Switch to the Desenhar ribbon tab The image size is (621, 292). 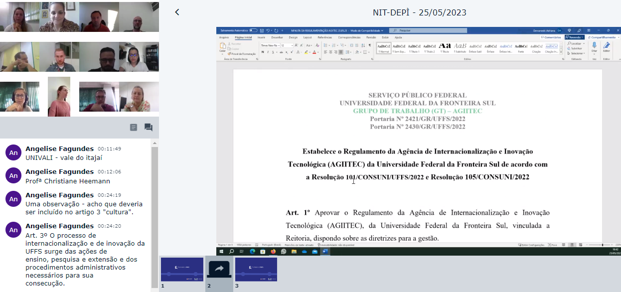click(x=277, y=37)
